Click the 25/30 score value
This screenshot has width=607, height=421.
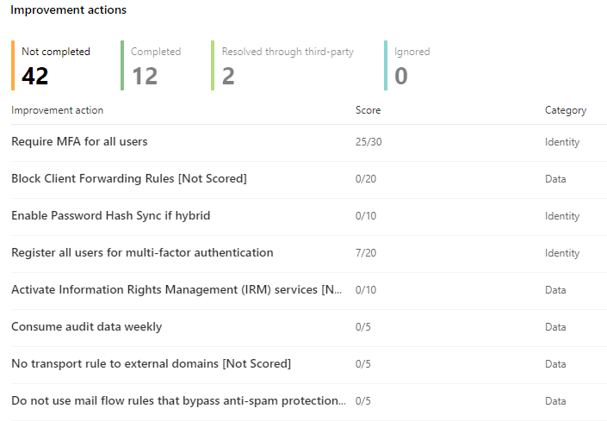point(369,142)
